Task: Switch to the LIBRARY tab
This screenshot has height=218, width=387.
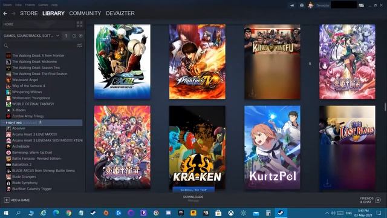Action: 53,13
